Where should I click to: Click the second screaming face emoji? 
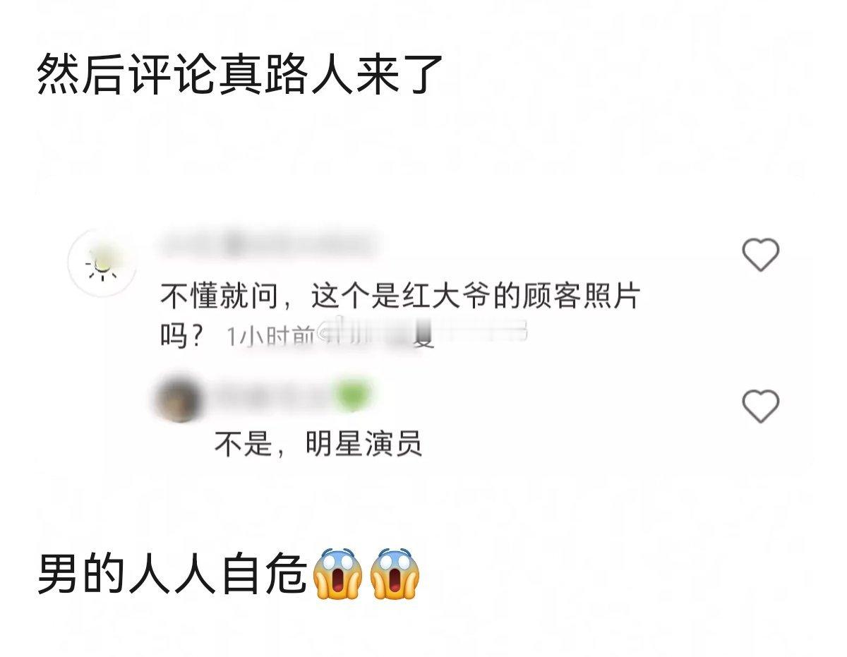pyautogui.click(x=395, y=573)
